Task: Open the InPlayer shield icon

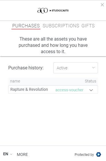Action: coord(99,154)
